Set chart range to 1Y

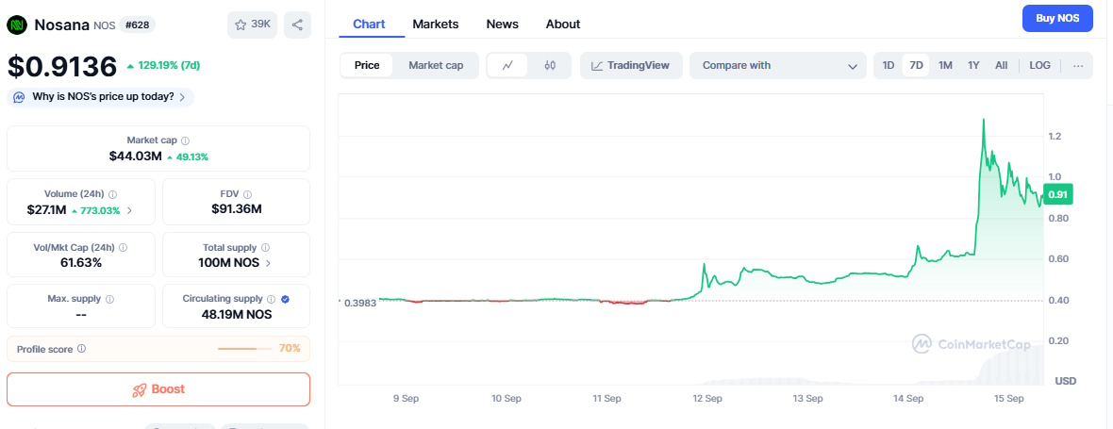(x=973, y=65)
